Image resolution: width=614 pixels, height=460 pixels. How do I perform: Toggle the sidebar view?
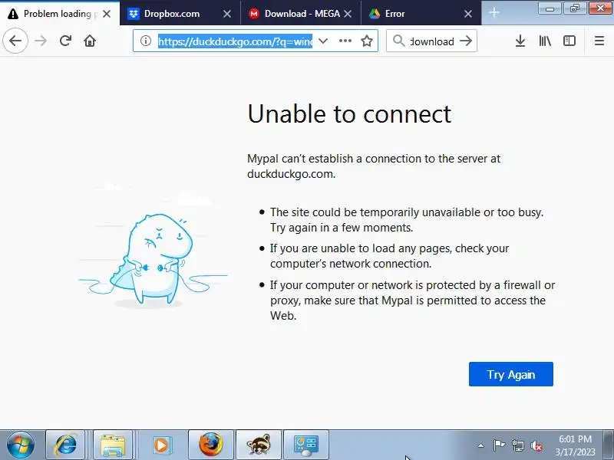(x=569, y=41)
